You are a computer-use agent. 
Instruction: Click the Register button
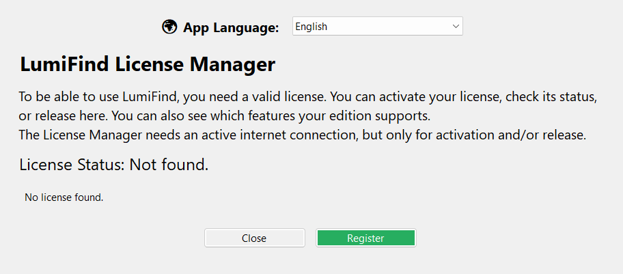click(x=366, y=238)
